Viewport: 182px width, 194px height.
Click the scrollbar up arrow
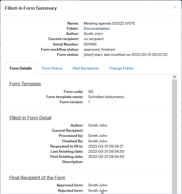pos(174,77)
